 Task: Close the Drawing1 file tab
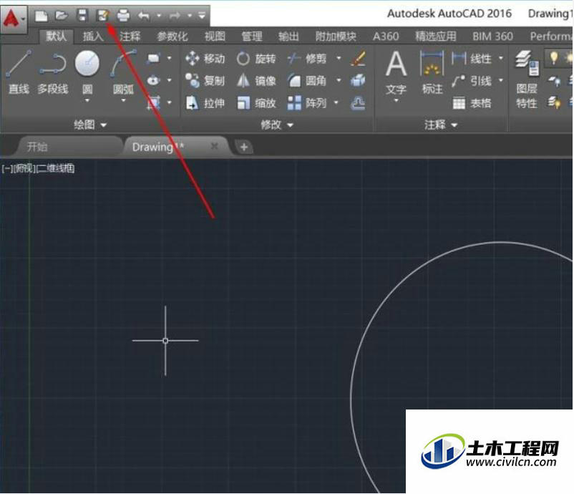click(215, 147)
